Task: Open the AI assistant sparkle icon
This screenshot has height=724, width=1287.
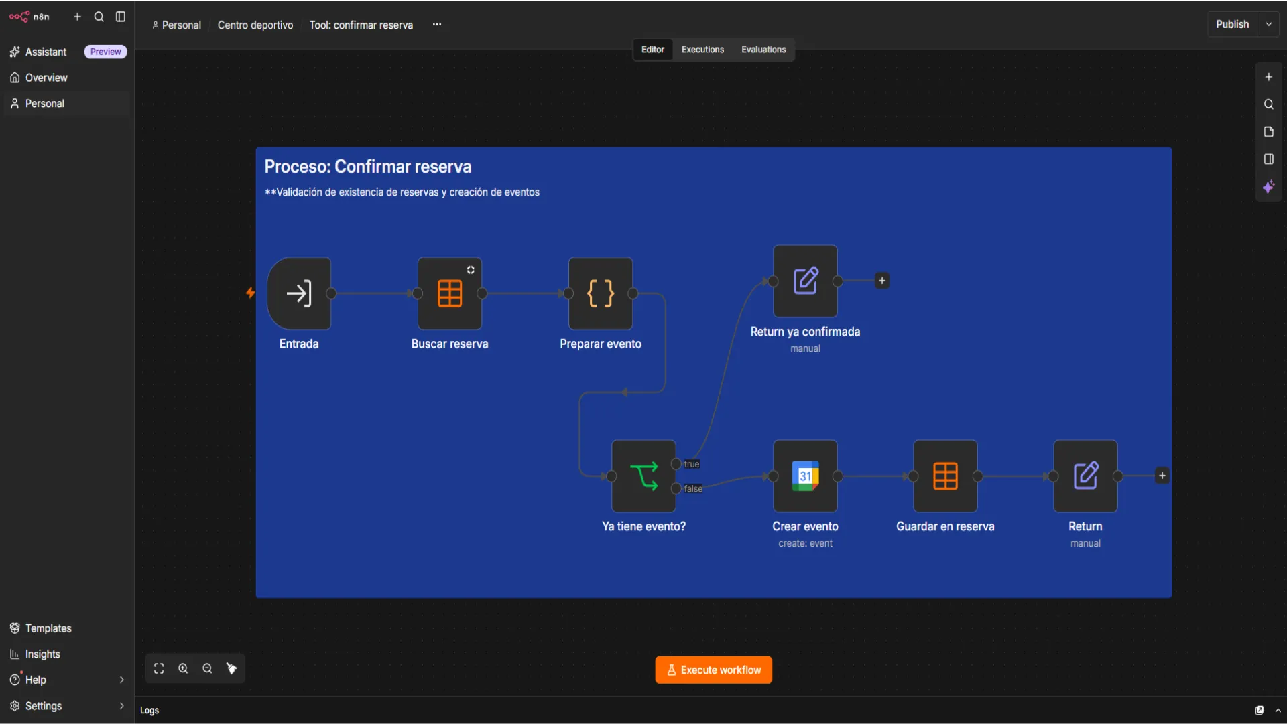Action: (1268, 187)
